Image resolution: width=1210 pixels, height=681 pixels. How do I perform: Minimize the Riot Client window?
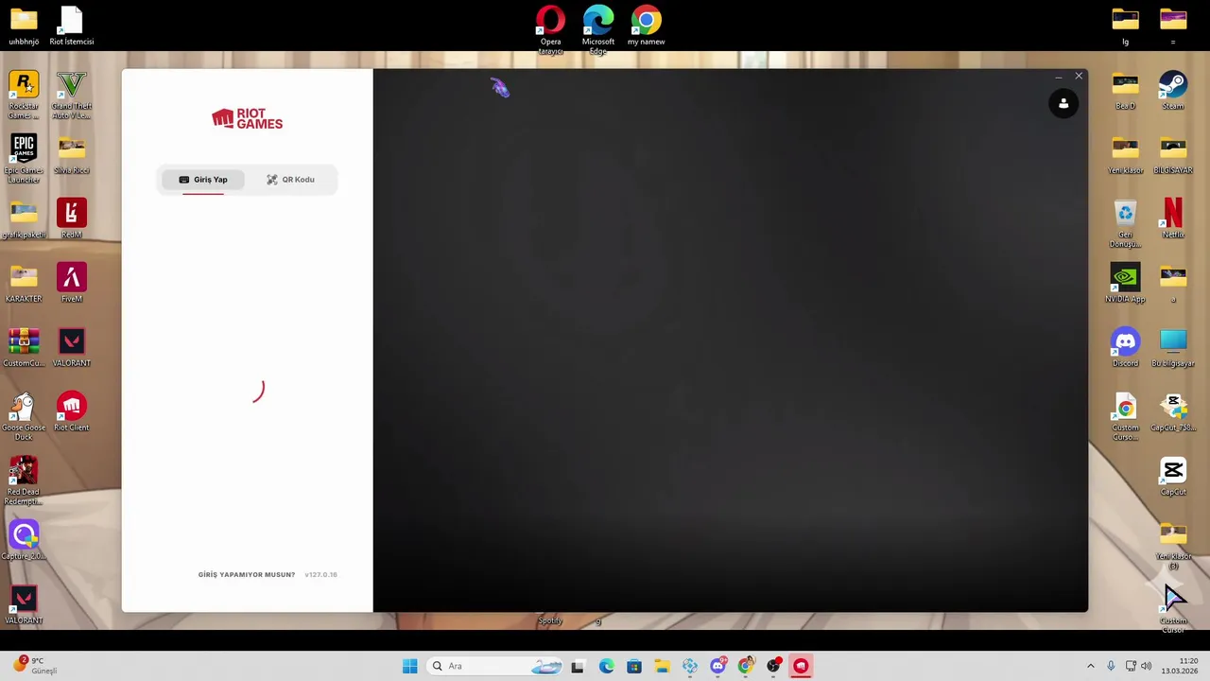[1058, 76]
